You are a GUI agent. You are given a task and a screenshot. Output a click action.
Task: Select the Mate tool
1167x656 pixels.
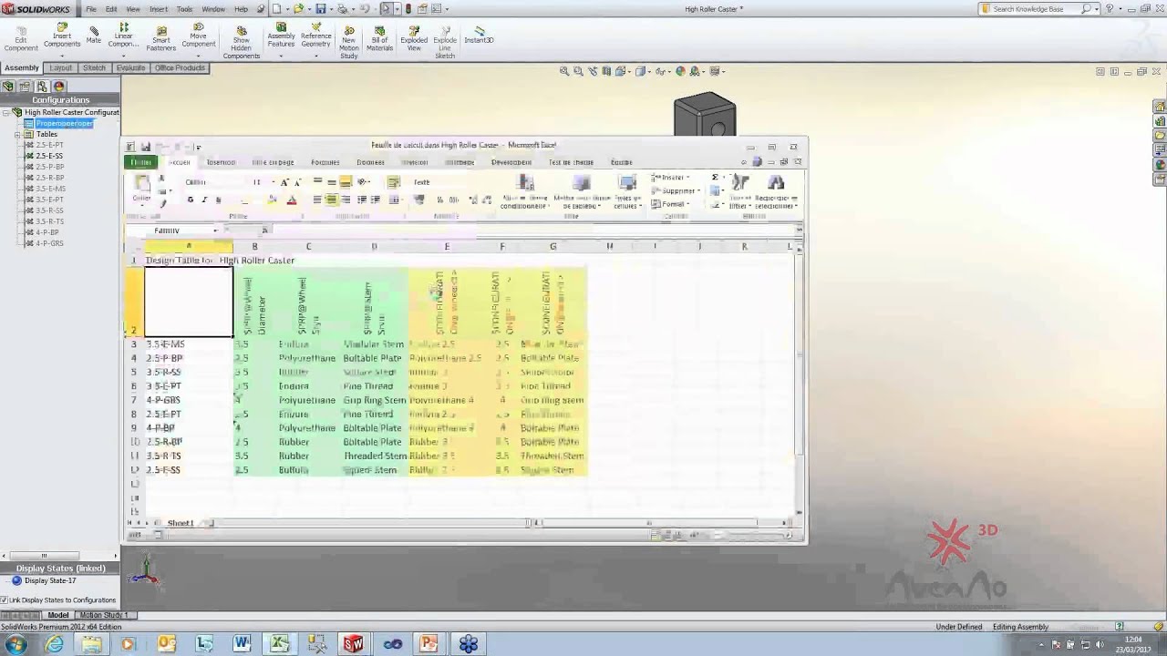[94, 35]
